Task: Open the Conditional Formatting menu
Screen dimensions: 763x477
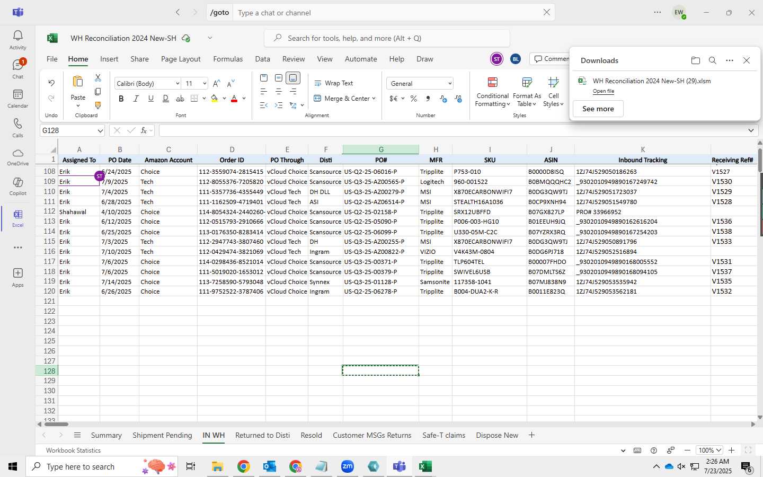Action: pos(492,92)
